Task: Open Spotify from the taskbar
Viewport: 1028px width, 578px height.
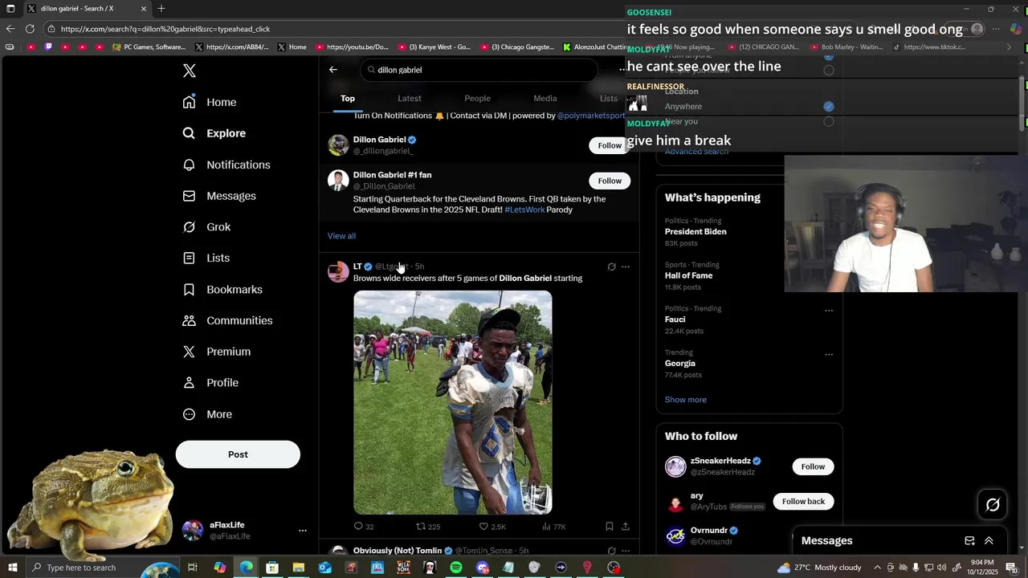Action: coord(456,568)
